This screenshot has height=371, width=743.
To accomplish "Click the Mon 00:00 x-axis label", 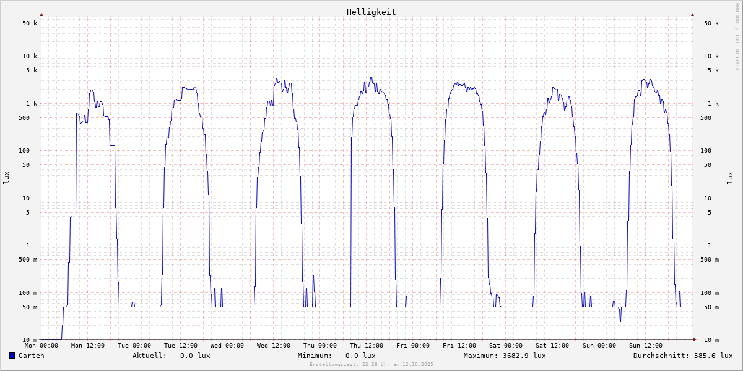I will (41, 346).
